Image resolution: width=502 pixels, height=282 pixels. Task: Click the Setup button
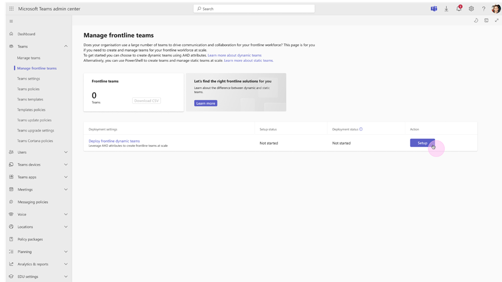pos(422,143)
